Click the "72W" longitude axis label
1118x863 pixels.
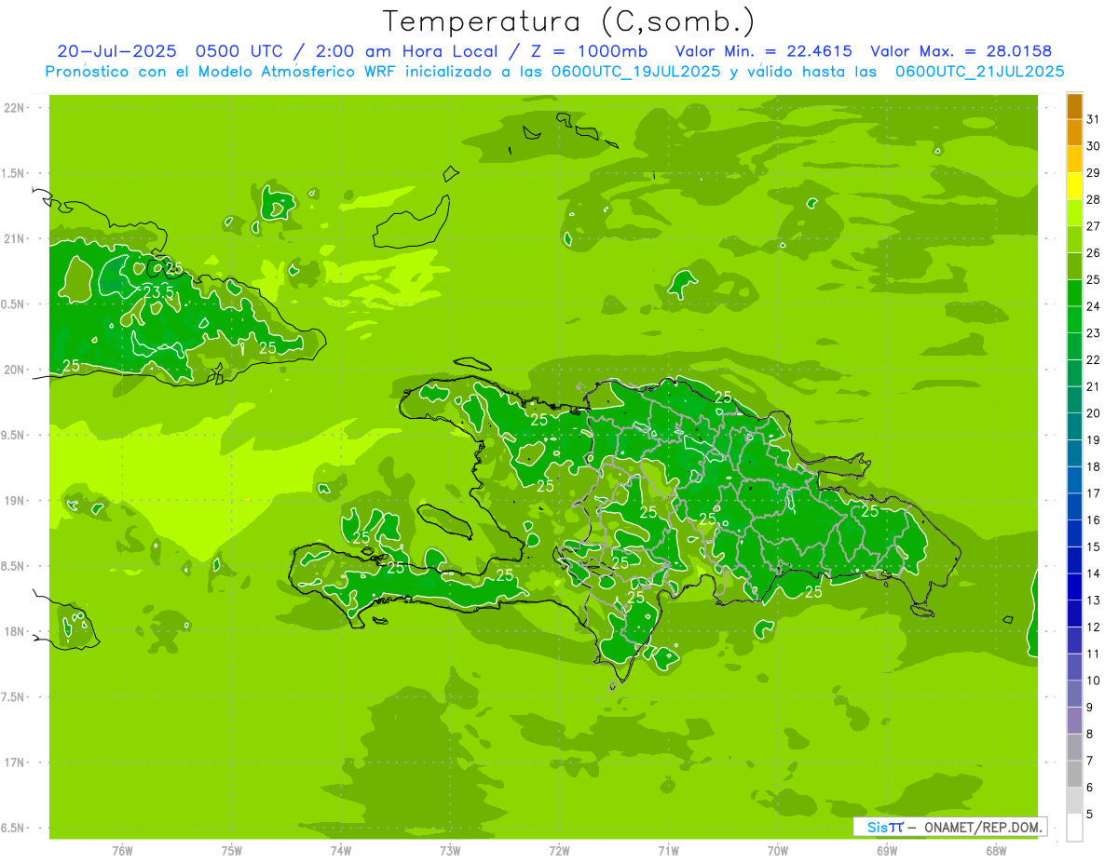559,851
